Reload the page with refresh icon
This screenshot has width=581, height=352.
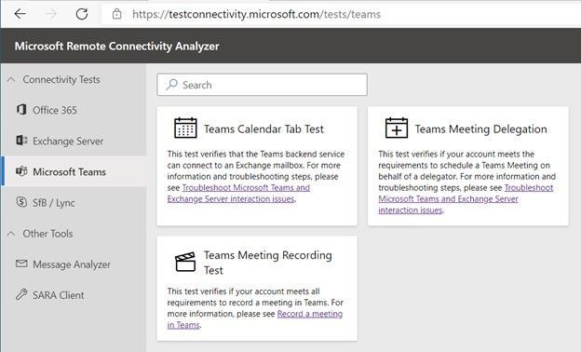(82, 14)
